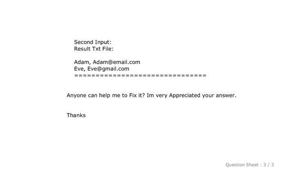The width and height of the screenshot is (304, 171).
Task: Click the 'Result Txt File:' line
Action: [94, 49]
